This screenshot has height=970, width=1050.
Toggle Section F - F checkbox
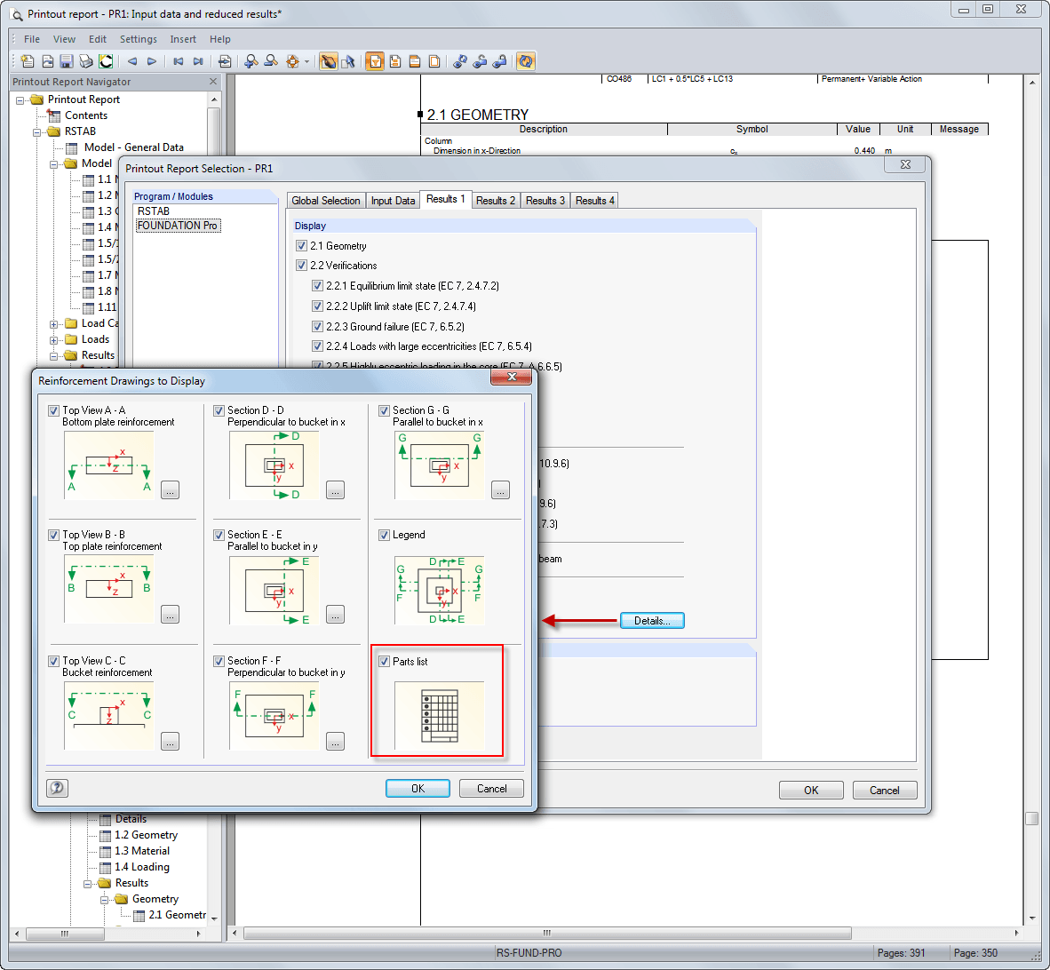(219, 661)
